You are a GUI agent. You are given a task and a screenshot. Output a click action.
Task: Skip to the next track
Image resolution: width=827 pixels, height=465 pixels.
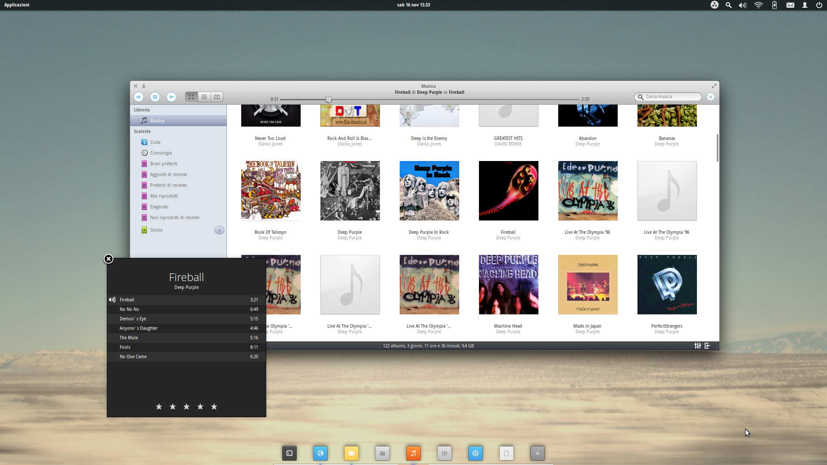pyautogui.click(x=171, y=97)
